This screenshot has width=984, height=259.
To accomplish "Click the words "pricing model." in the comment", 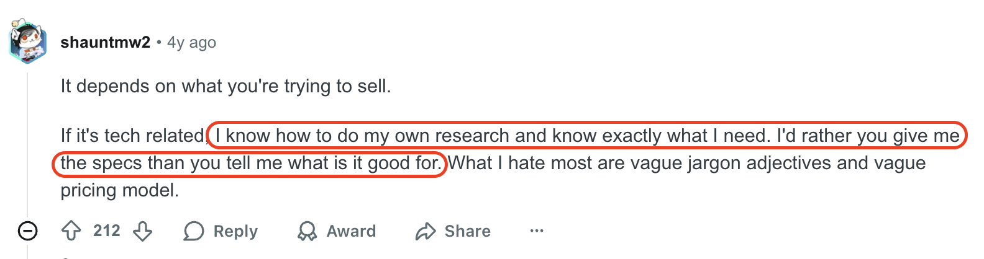I will pos(119,190).
